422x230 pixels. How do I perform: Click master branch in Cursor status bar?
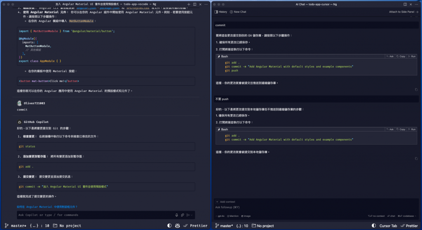click(224, 226)
